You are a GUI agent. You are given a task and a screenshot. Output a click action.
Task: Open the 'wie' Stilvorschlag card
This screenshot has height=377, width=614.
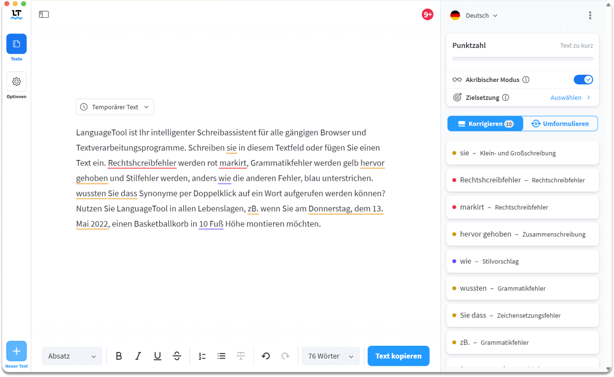(522, 261)
